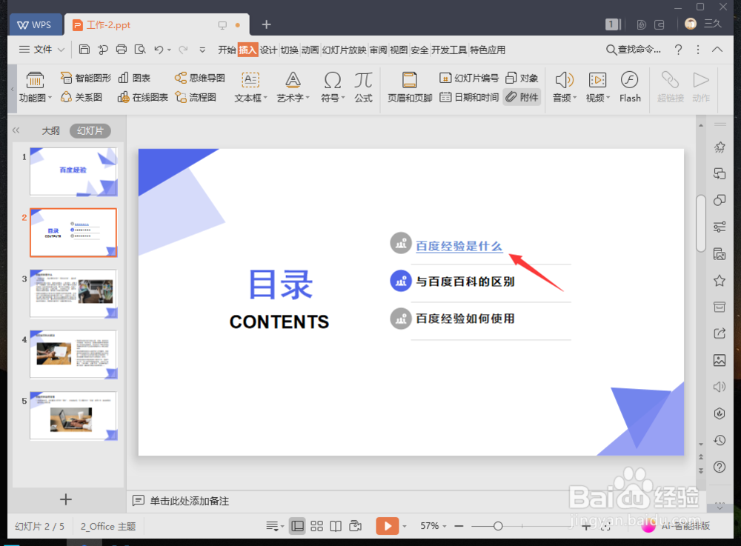Image resolution: width=741 pixels, height=546 pixels.
Task: Open the 幻灯片放映 ribbon tab
Action: coord(344,50)
